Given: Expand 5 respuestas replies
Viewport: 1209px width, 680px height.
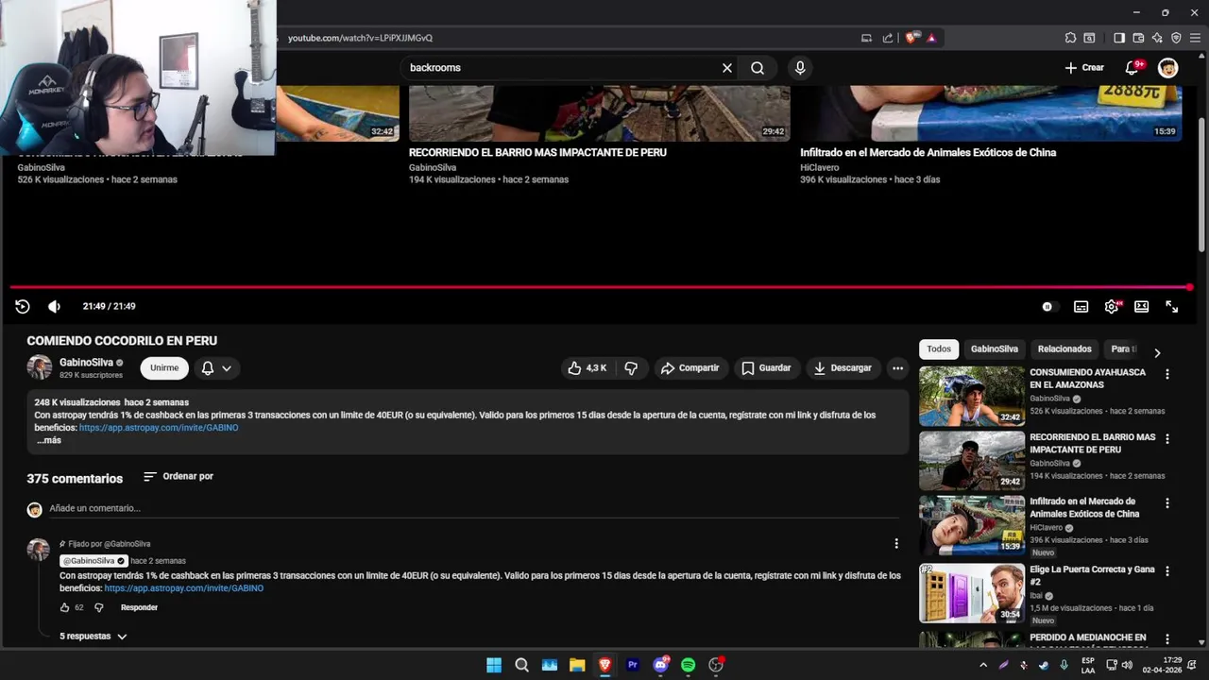Looking at the screenshot, I should click(93, 637).
